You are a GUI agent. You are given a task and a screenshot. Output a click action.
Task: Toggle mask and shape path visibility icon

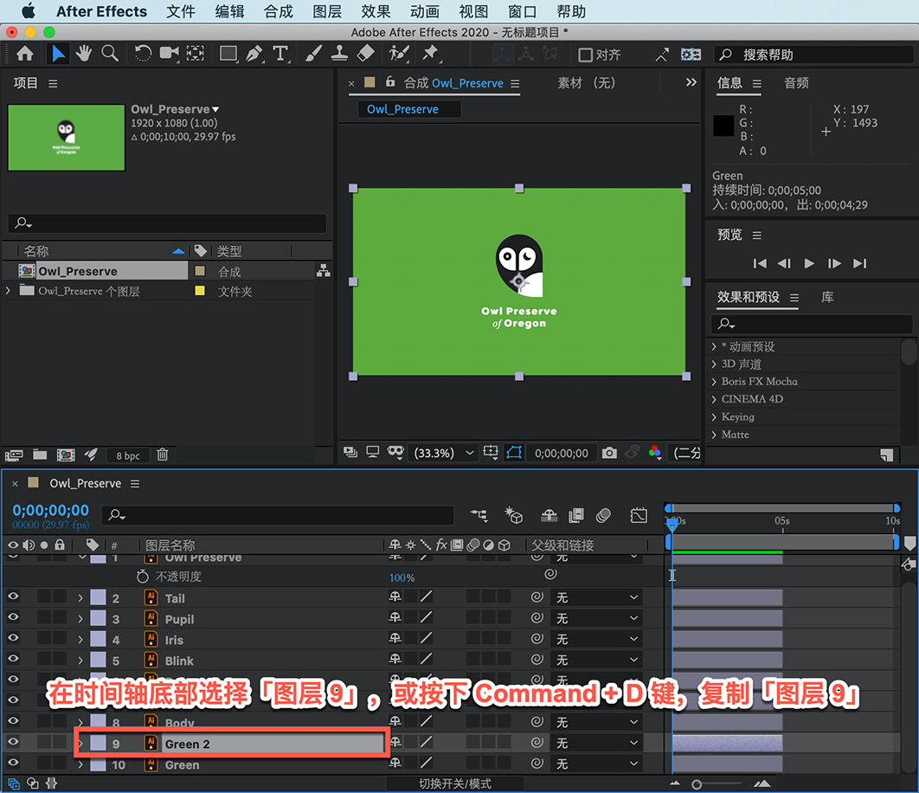[514, 453]
